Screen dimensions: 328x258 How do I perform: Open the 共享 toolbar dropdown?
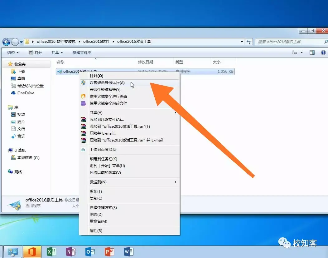coord(57,52)
